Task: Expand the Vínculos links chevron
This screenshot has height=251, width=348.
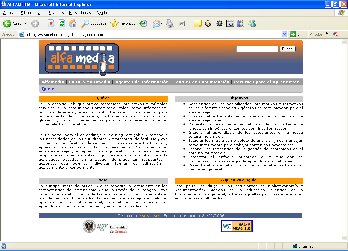Action: (327, 33)
